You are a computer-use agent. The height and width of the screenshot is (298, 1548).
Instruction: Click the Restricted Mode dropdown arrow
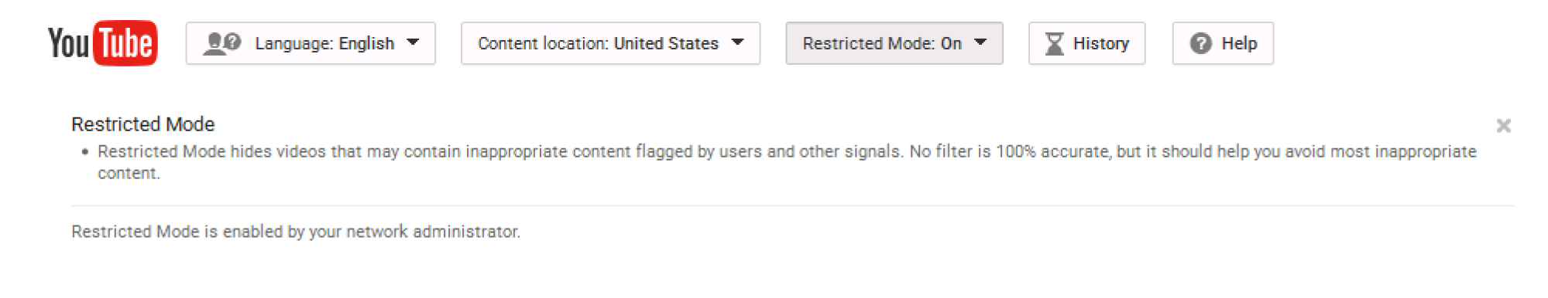click(x=980, y=42)
